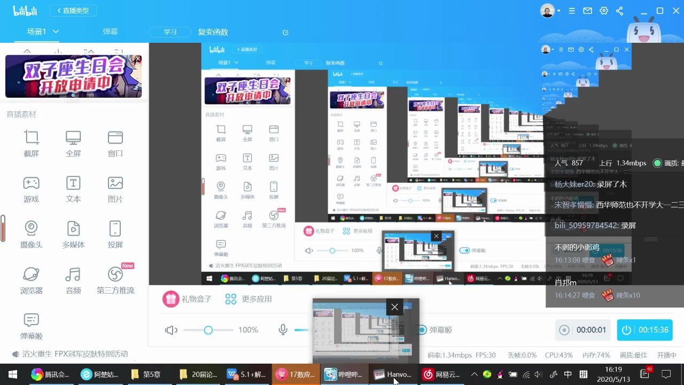This screenshot has width=684, height=385.
Task: Adjust the speaker volume slider at 100%
Action: [x=208, y=330]
